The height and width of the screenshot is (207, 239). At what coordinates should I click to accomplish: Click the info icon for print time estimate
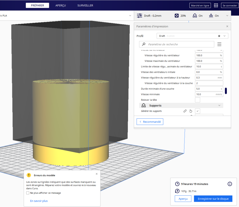[230, 184]
